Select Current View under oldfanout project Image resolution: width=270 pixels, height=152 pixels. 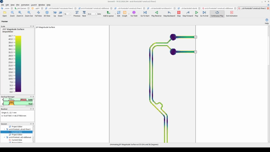(17, 140)
